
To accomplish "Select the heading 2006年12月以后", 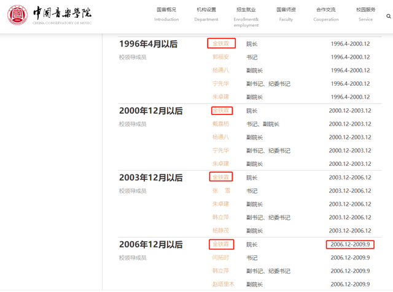I will coord(151,244).
